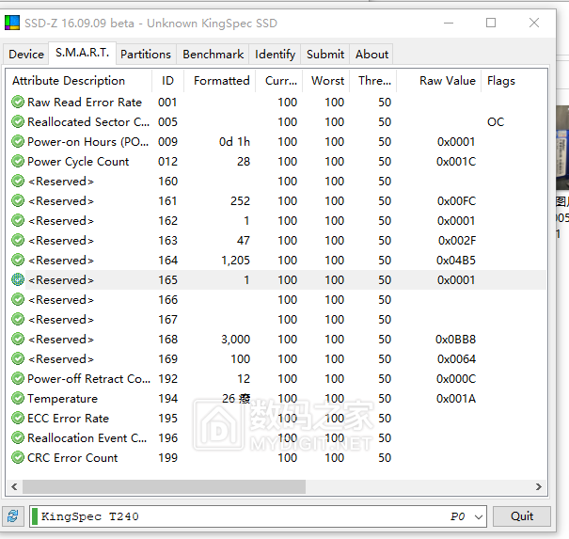Click the status icon for attribute ID 168
This screenshot has width=569, height=539.
(18, 339)
